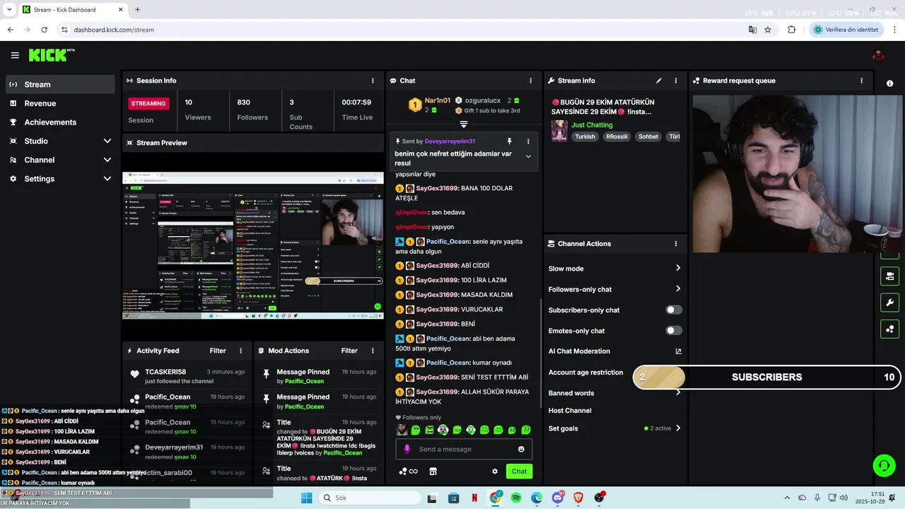Click the info icon at right edge
The image size is (905, 509).
(x=889, y=83)
